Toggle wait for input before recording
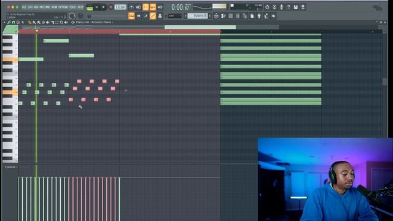 (x=138, y=7)
